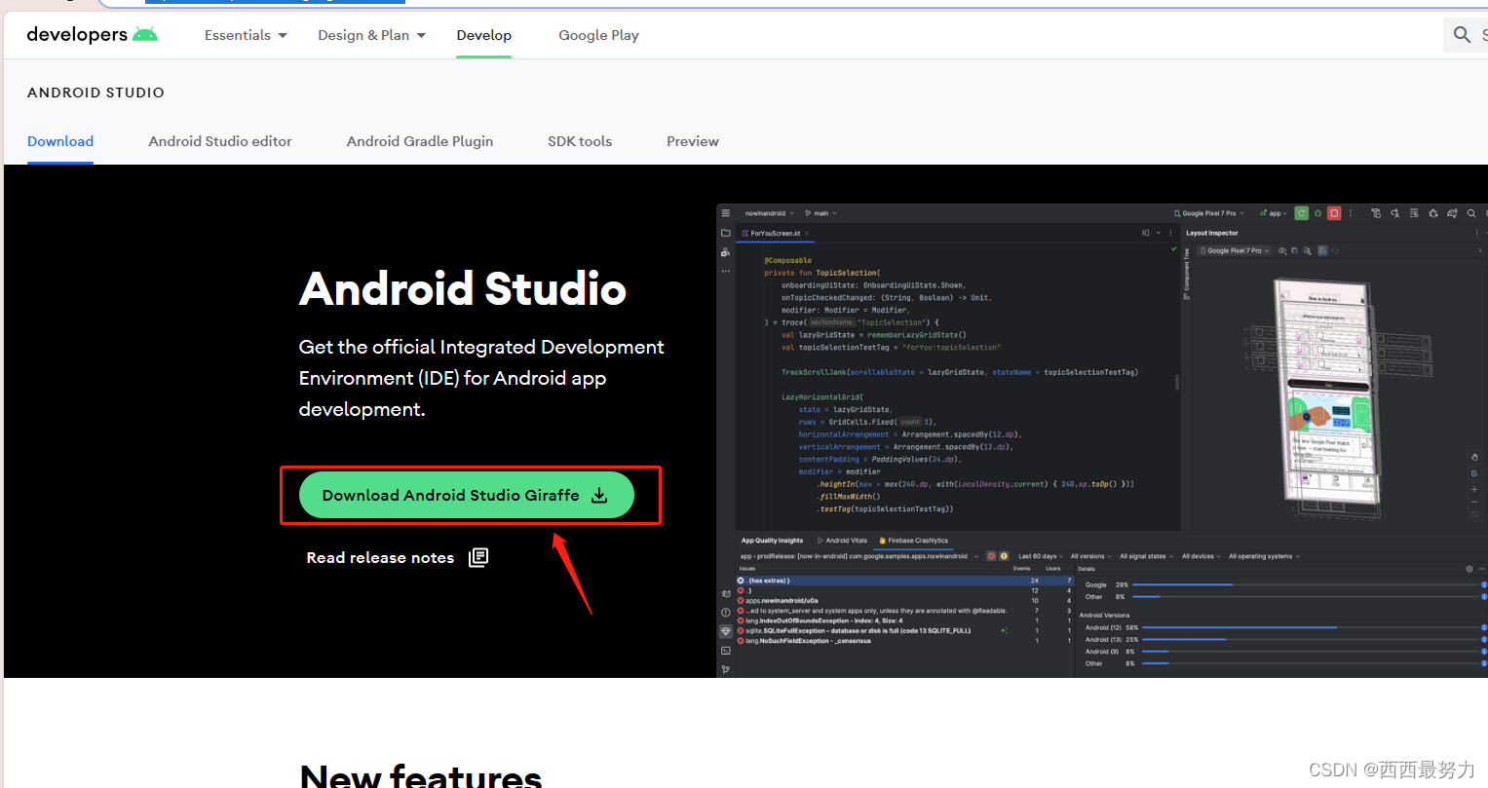Click the developers Android logo

(92, 34)
